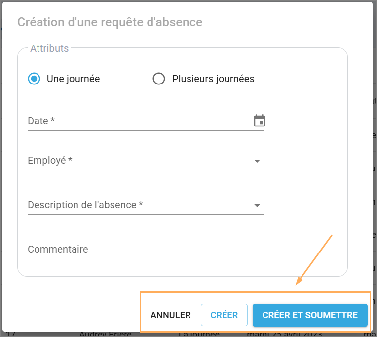The height and width of the screenshot is (337, 377).
Task: Open the Employé combo box field
Action: (138, 161)
